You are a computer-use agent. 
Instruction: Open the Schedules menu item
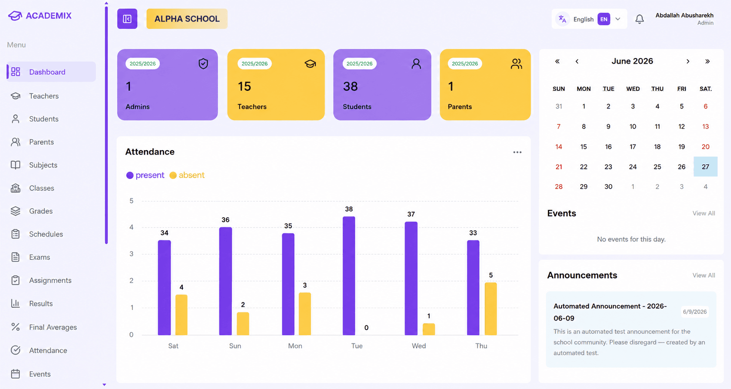coord(51,234)
